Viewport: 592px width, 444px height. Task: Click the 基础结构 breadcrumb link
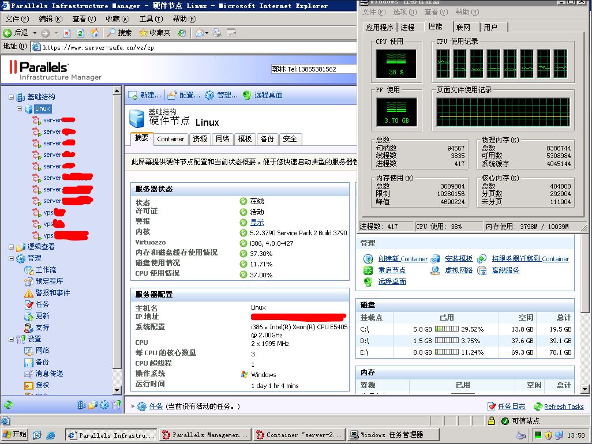[x=162, y=111]
